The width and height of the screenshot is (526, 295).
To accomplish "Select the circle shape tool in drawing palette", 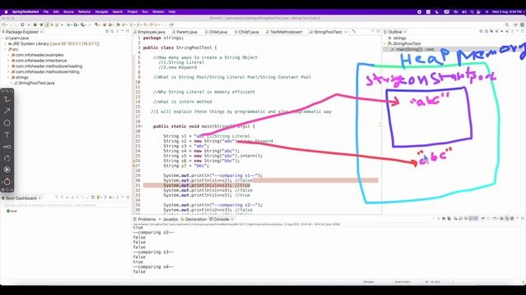I will coord(7,123).
